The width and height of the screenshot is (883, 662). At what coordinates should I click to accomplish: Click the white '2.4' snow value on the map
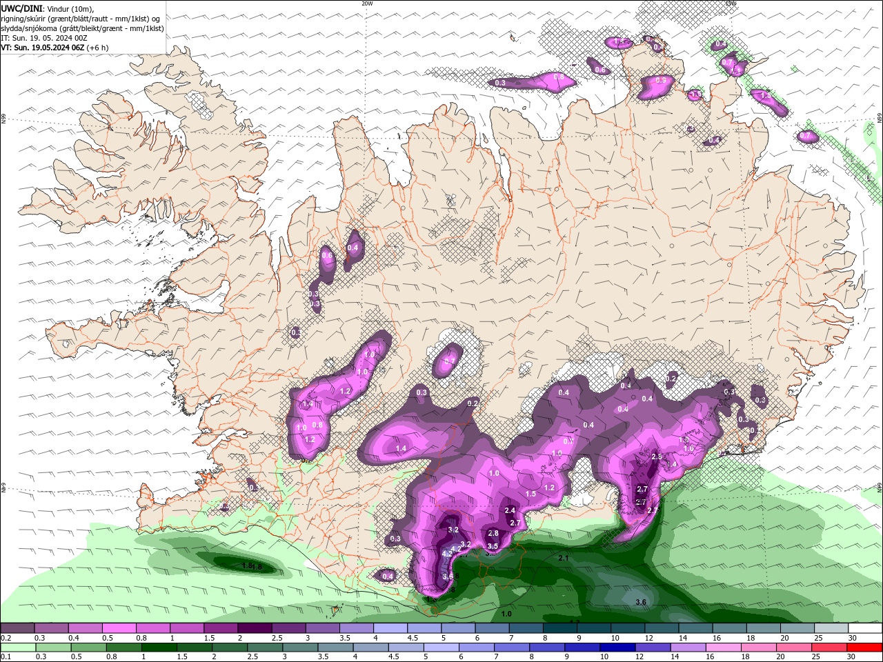(510, 510)
